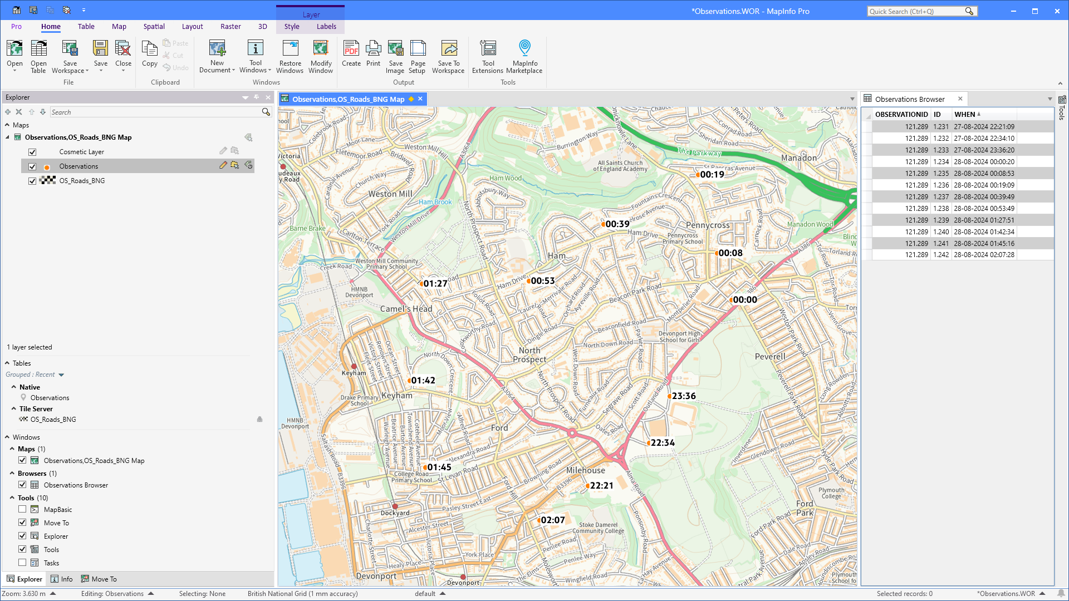This screenshot has width=1069, height=601.
Task: Click the Print icon in Output group
Action: [374, 53]
